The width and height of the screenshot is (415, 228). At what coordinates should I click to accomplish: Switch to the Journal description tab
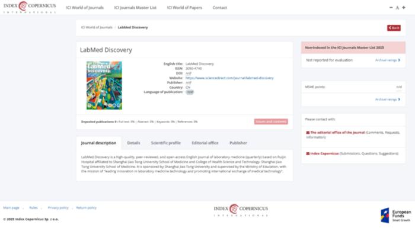pos(98,143)
